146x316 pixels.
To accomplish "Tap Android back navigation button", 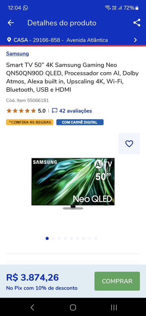I will click(32, 307).
